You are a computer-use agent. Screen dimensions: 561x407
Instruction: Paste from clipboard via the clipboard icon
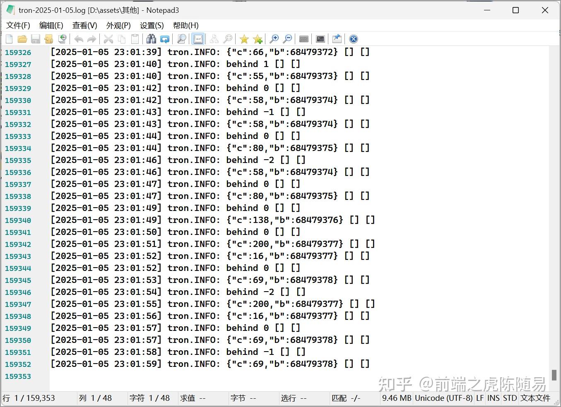coord(135,39)
